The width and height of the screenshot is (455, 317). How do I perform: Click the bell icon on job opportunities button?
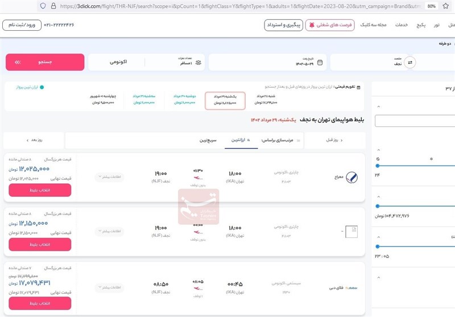[312, 25]
